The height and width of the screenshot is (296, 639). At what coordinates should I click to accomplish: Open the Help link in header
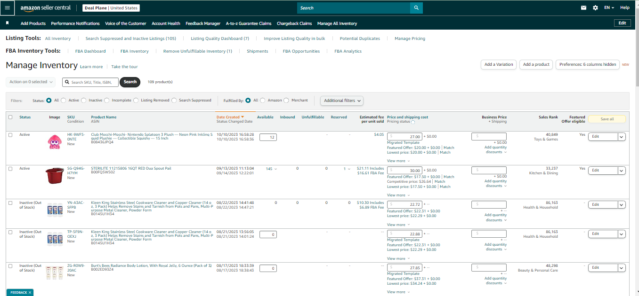[625, 8]
